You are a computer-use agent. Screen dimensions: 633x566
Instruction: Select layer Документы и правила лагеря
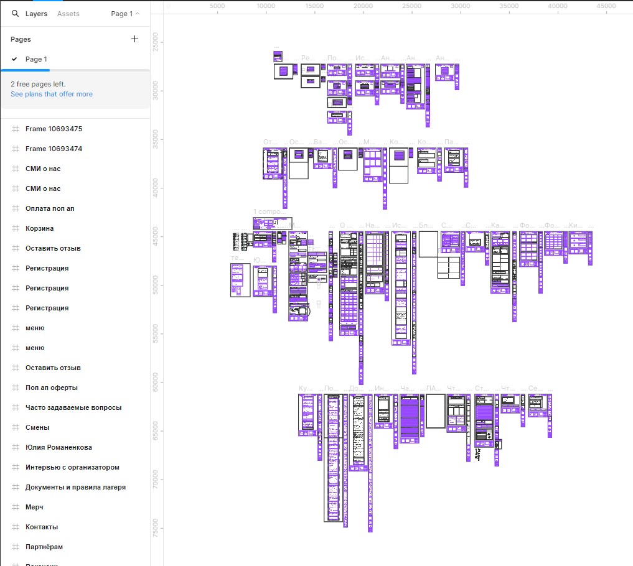click(x=75, y=488)
